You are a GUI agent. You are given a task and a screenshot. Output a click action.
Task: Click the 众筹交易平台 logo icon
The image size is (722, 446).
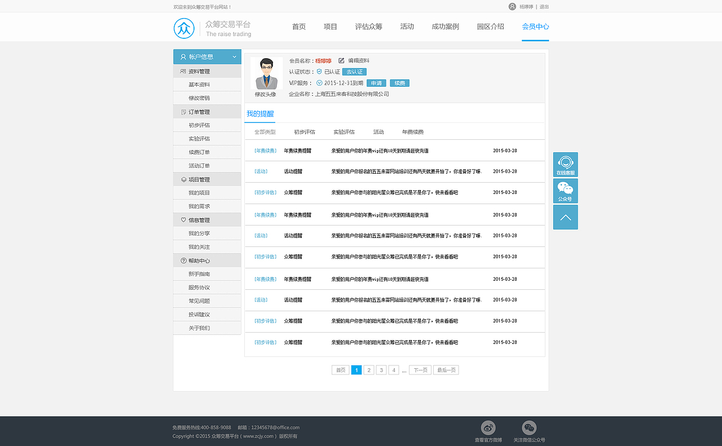[x=184, y=28]
